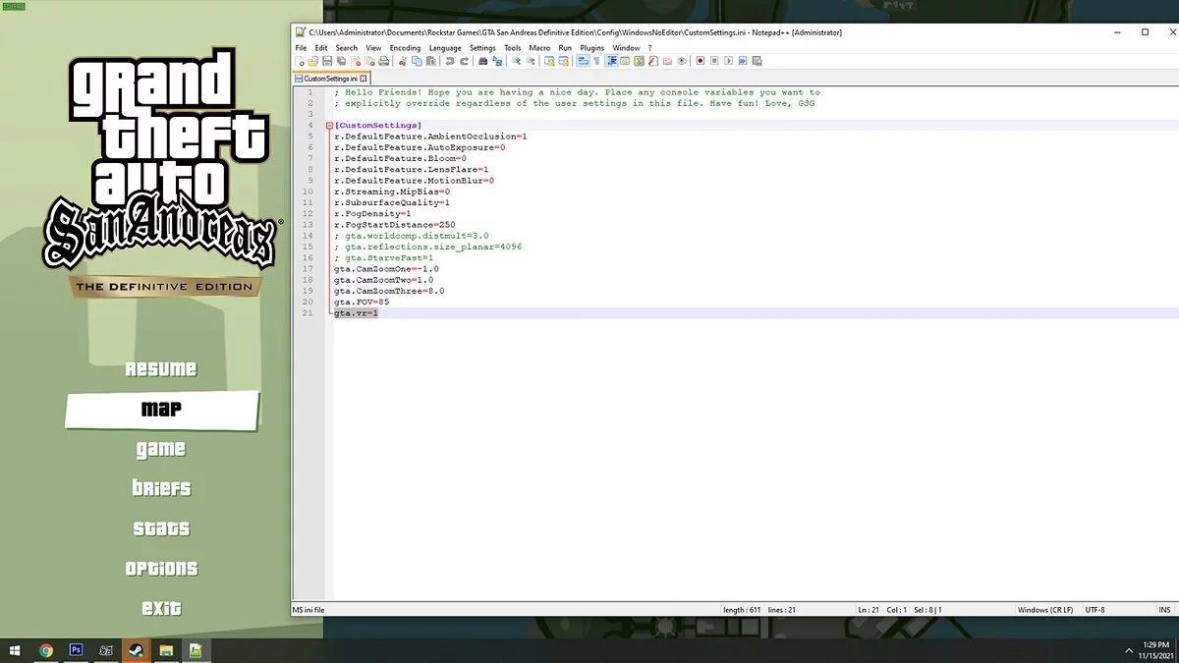Click the New file toolbar icon
The width and height of the screenshot is (1179, 663).
[x=301, y=61]
